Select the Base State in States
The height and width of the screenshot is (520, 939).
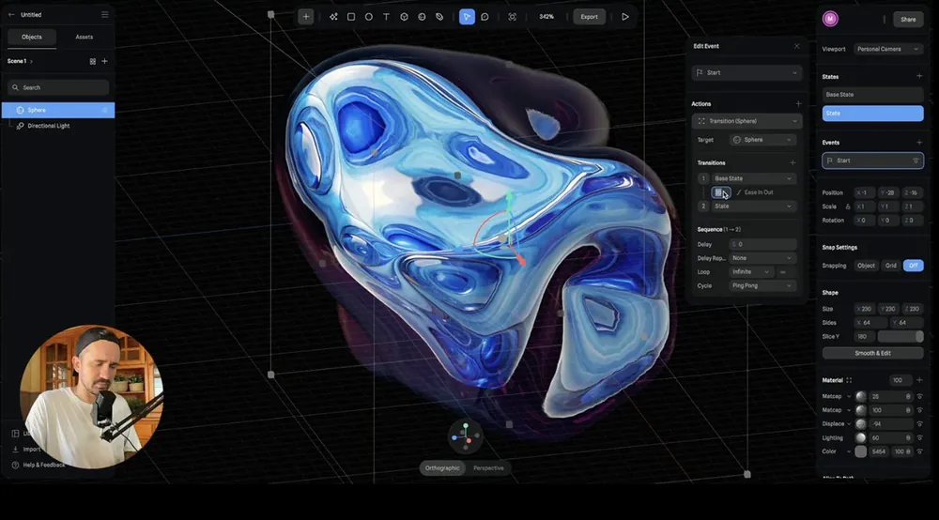[872, 95]
